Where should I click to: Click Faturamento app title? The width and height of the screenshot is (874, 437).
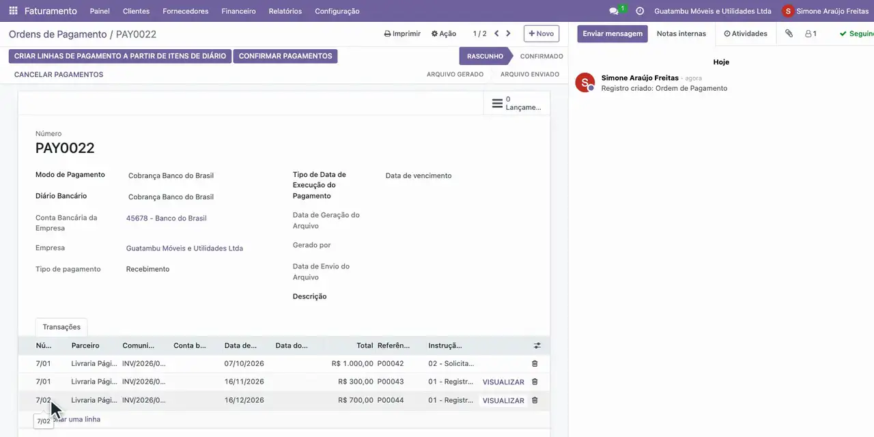tap(51, 11)
